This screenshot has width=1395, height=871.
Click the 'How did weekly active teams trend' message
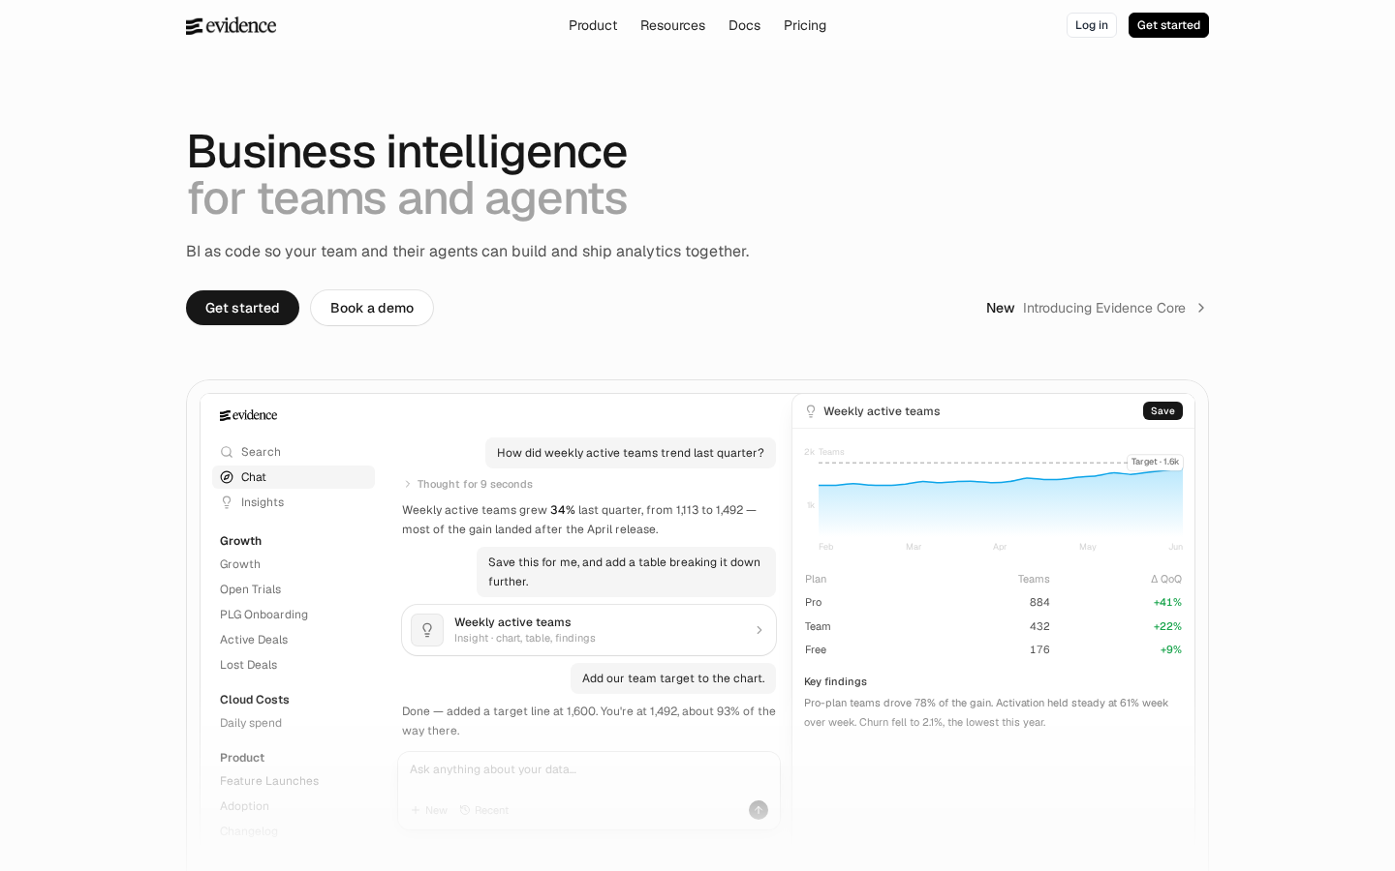pos(631,453)
